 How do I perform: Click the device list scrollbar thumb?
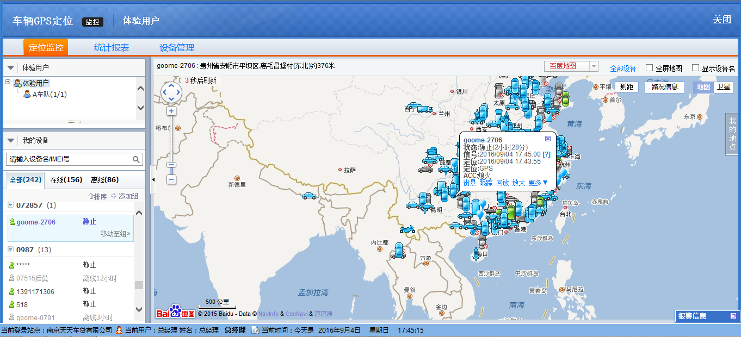point(139,285)
